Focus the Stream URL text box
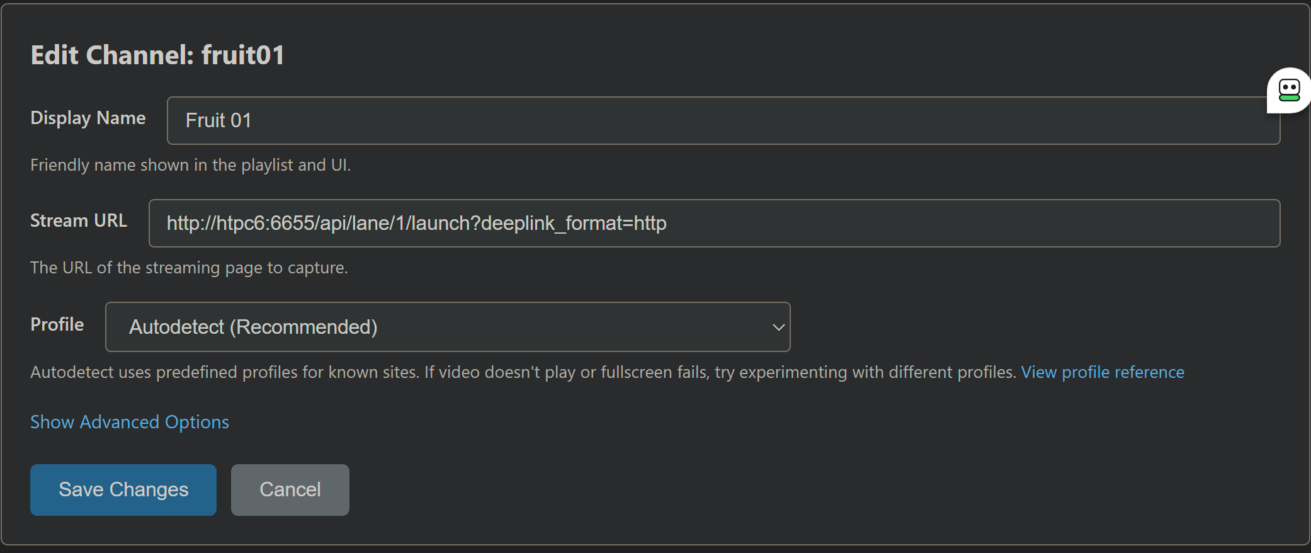 tap(945, 224)
